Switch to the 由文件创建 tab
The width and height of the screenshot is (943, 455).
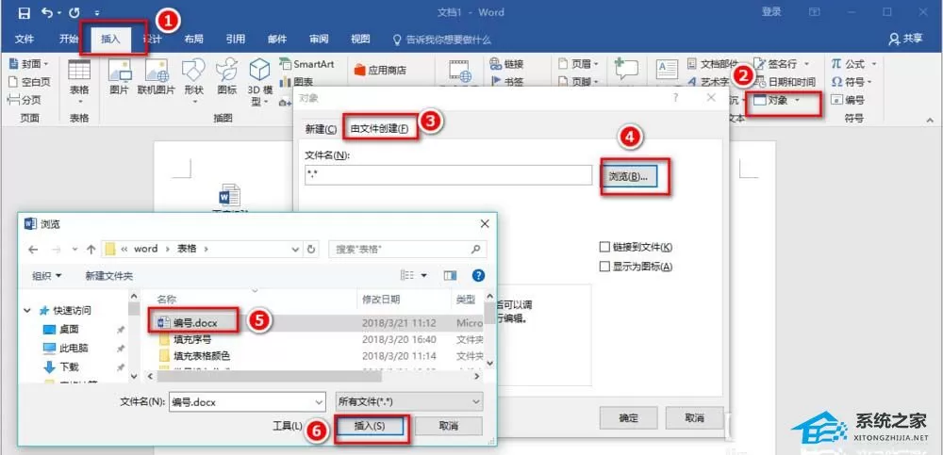pyautogui.click(x=379, y=129)
